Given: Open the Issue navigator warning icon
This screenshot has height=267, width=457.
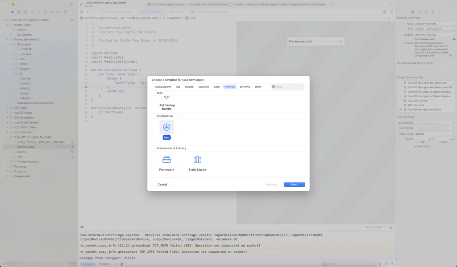Looking at the screenshot, I should click(x=39, y=12).
